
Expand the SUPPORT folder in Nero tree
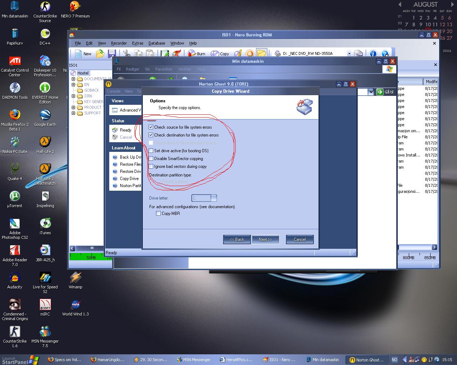(74, 113)
